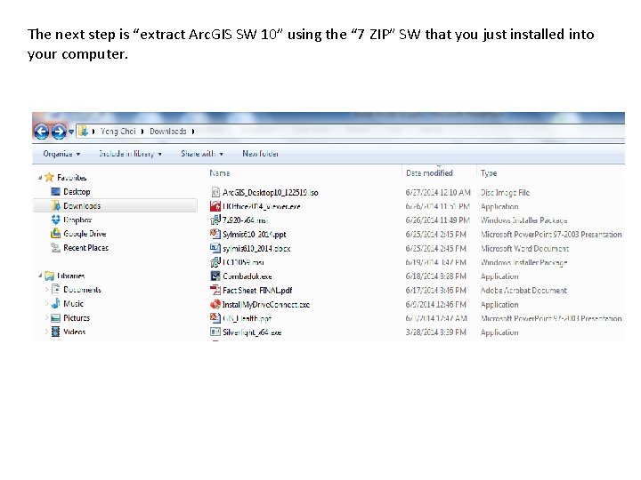Click the Favorites star icon
641x480 pixels.
point(50,177)
